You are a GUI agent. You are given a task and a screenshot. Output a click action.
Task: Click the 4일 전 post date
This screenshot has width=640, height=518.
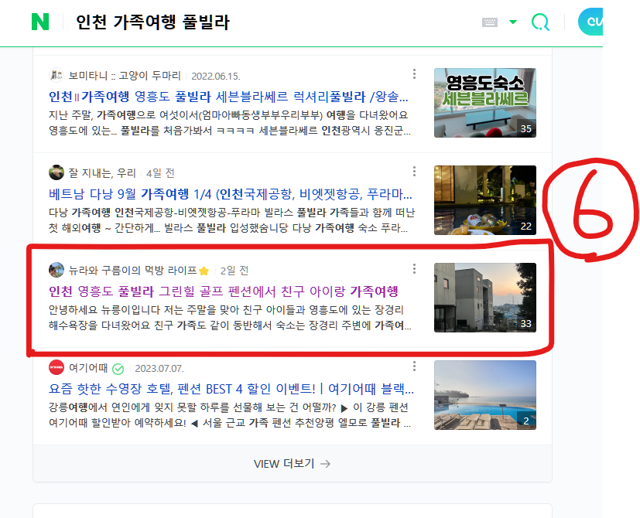(160, 173)
